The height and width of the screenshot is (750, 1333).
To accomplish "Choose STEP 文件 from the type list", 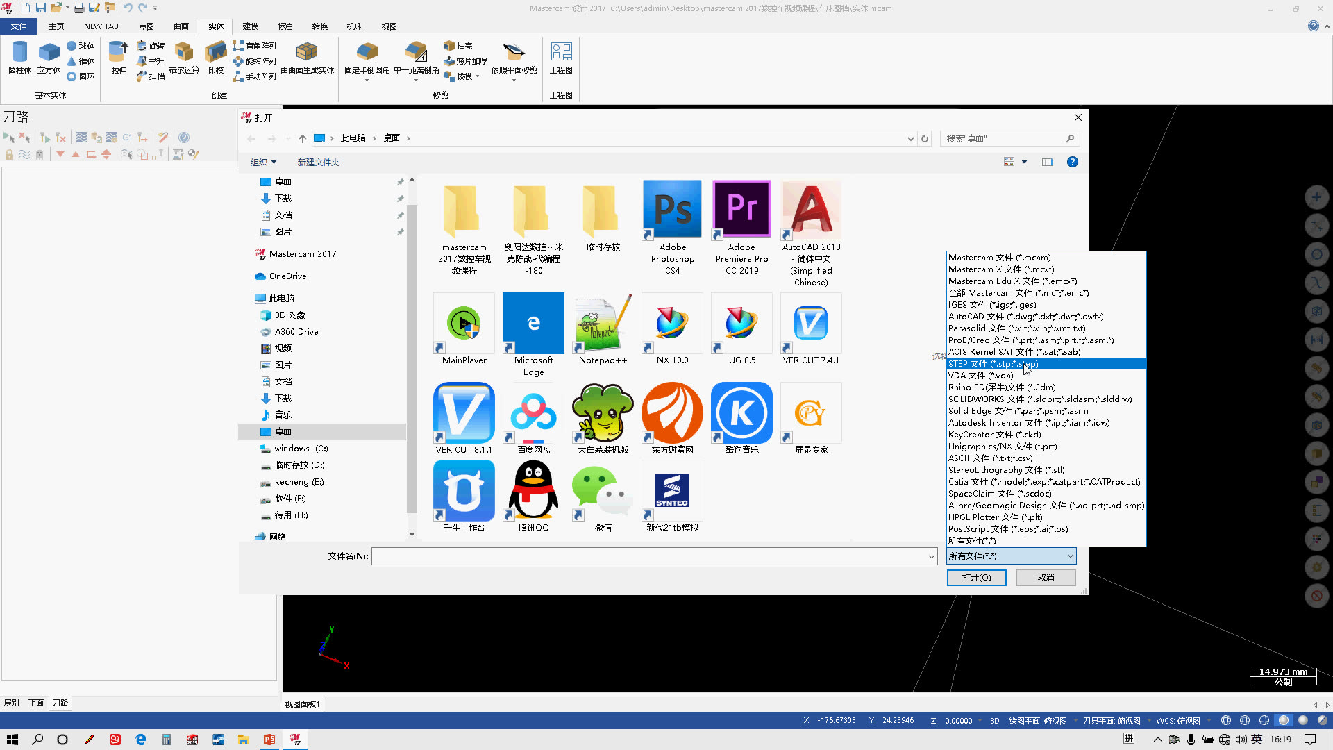I will [x=993, y=364].
